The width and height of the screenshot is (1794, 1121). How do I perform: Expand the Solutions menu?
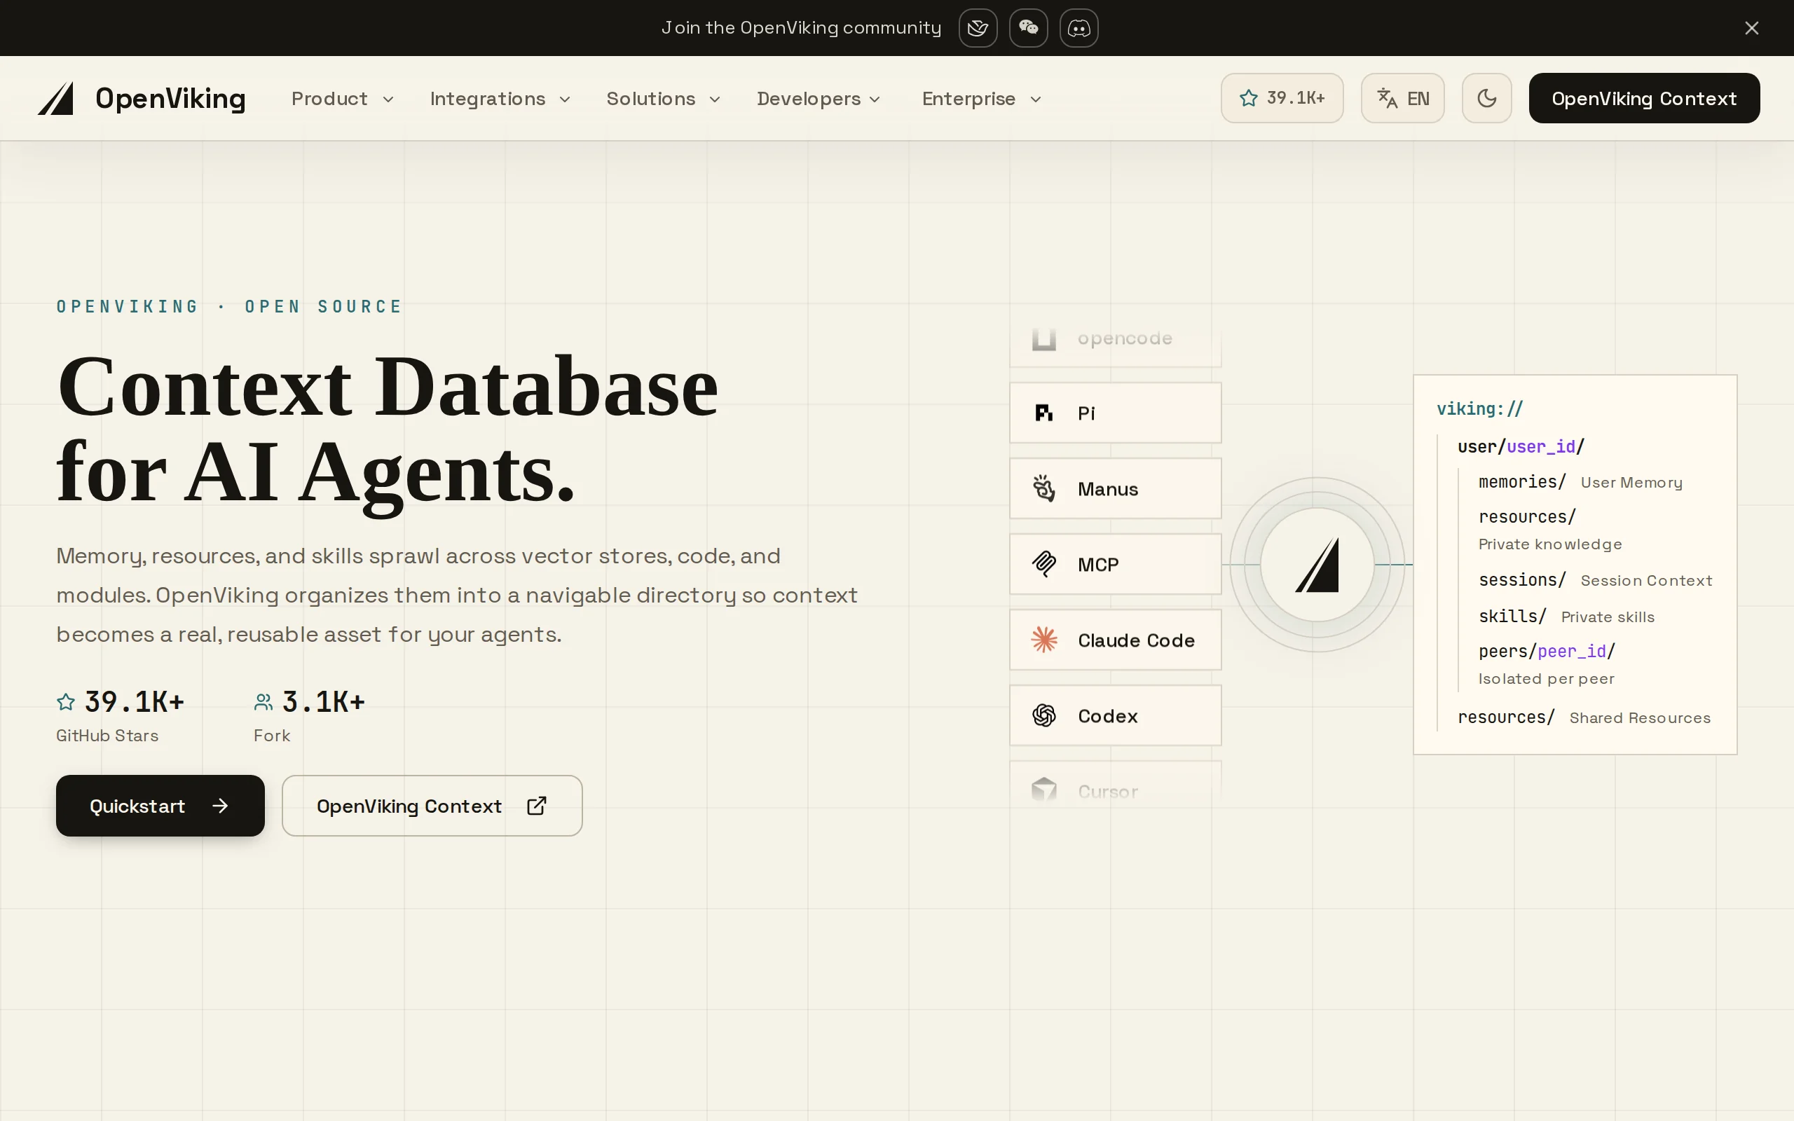[x=664, y=99]
